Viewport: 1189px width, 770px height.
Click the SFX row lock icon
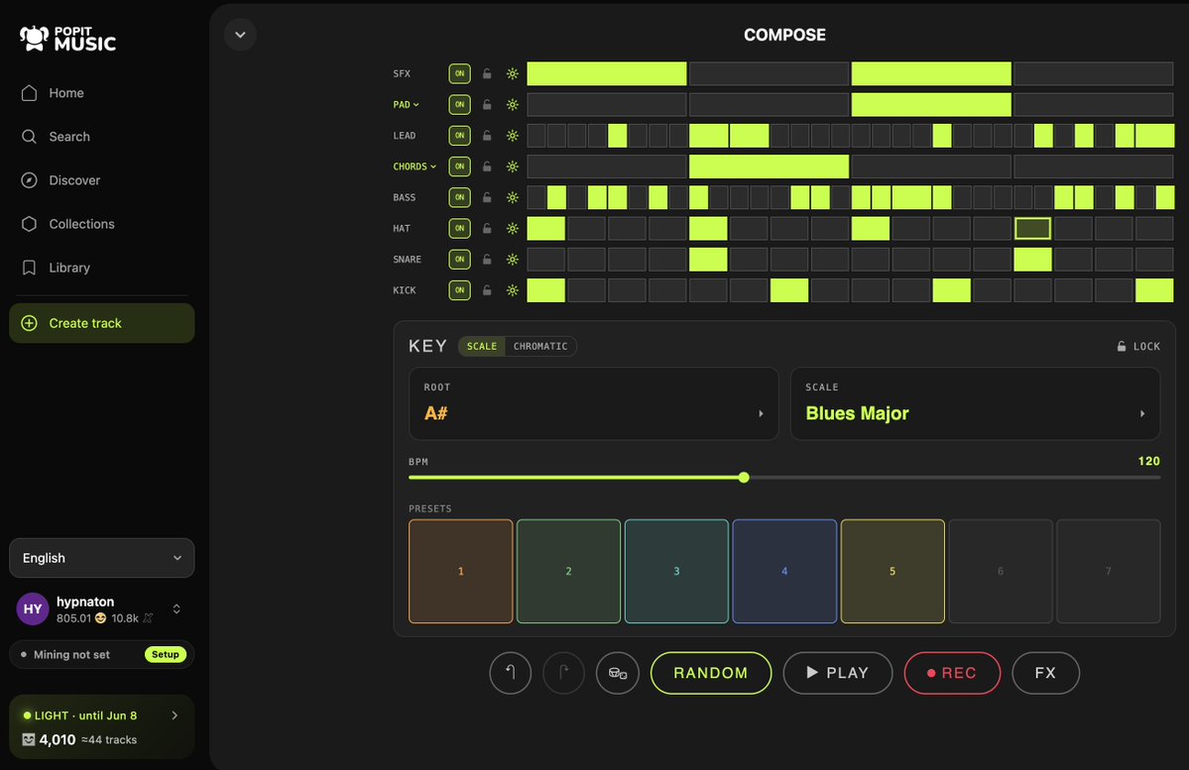coord(487,73)
